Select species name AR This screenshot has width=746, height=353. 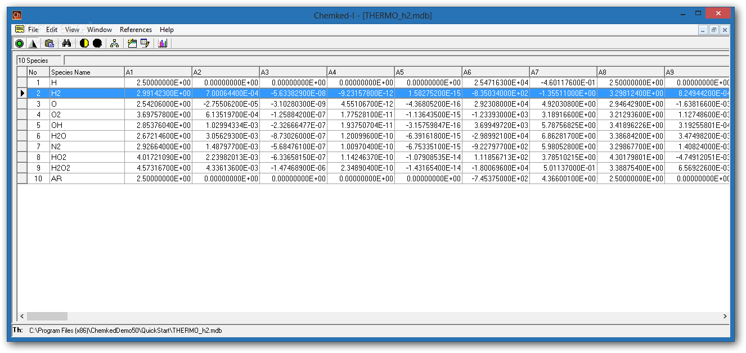[87, 178]
